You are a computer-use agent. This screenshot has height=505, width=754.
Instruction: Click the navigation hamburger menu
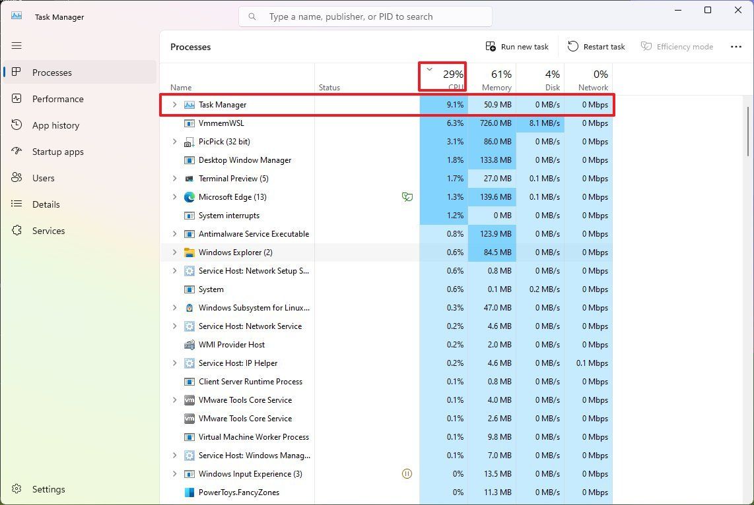coord(17,46)
